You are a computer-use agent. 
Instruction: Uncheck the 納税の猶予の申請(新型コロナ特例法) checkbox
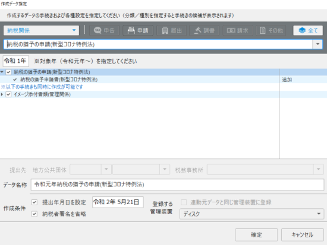pyautogui.click(x=8, y=72)
